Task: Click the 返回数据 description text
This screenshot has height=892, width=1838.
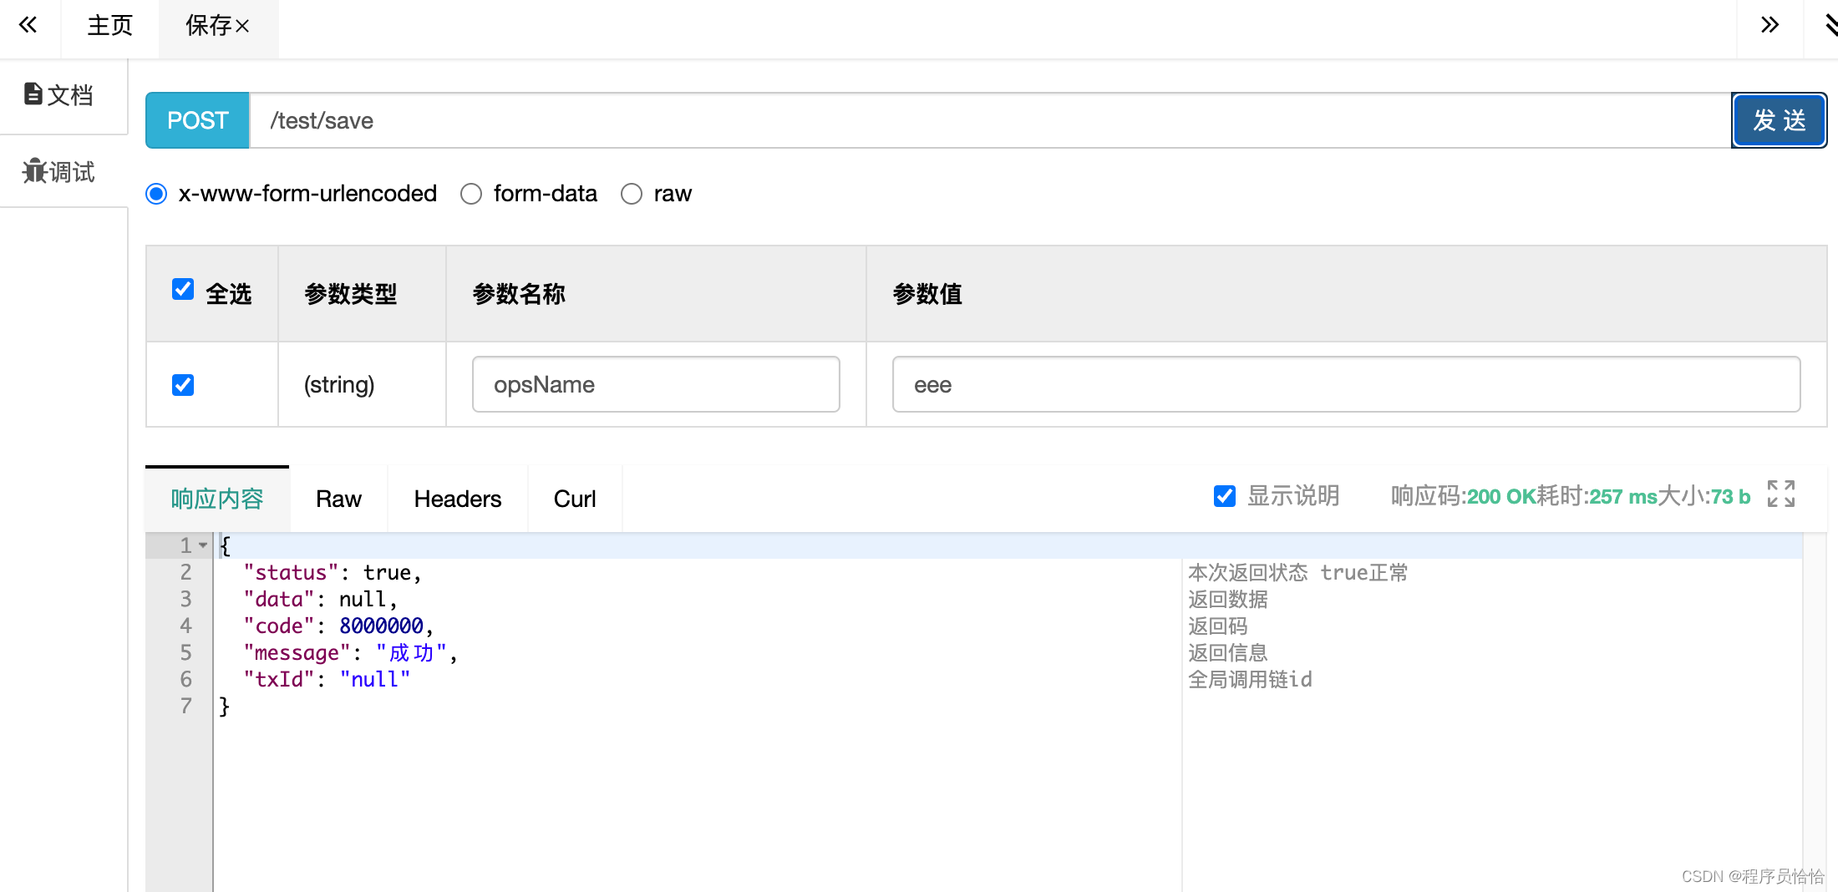Action: (1228, 599)
